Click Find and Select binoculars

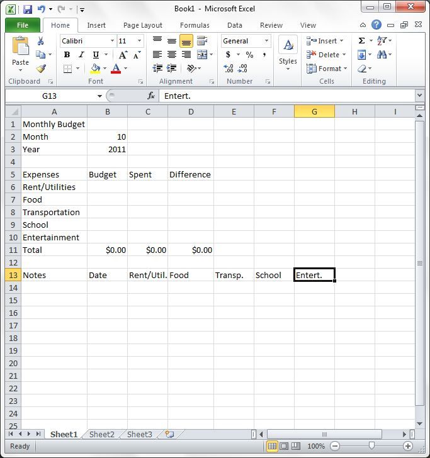pos(382,55)
